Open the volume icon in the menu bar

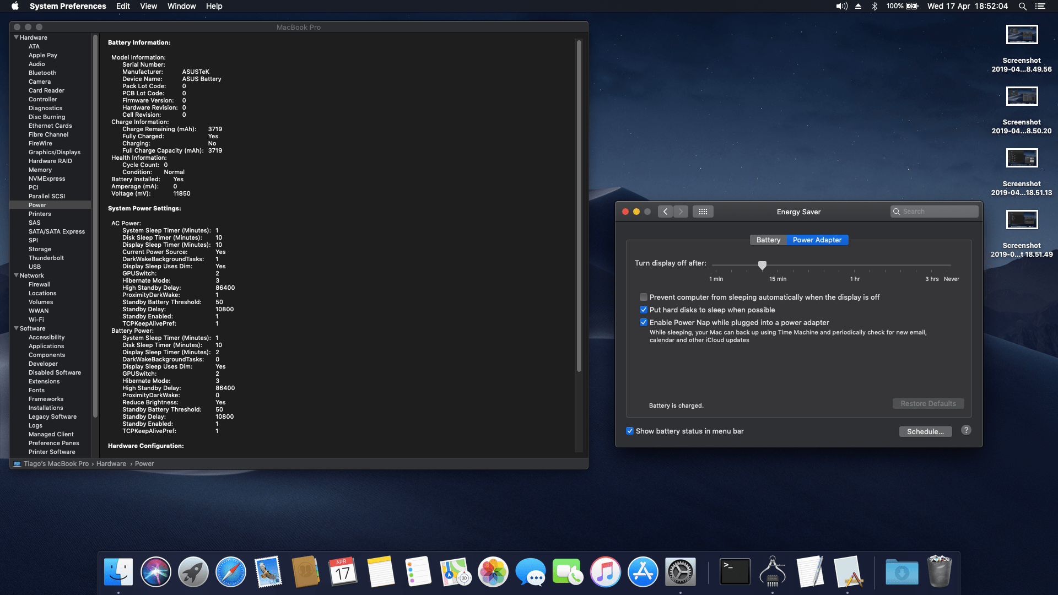(x=841, y=6)
